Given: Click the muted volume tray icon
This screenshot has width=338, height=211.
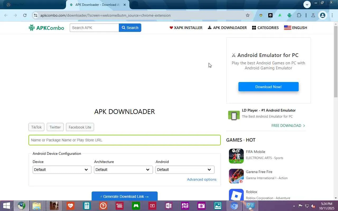Looking at the screenshot, I should pos(313,206).
